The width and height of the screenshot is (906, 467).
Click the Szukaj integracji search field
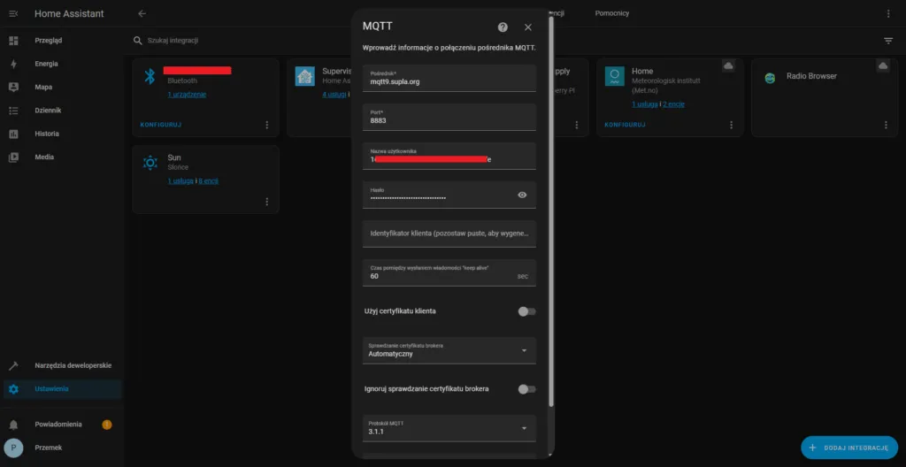(x=173, y=41)
